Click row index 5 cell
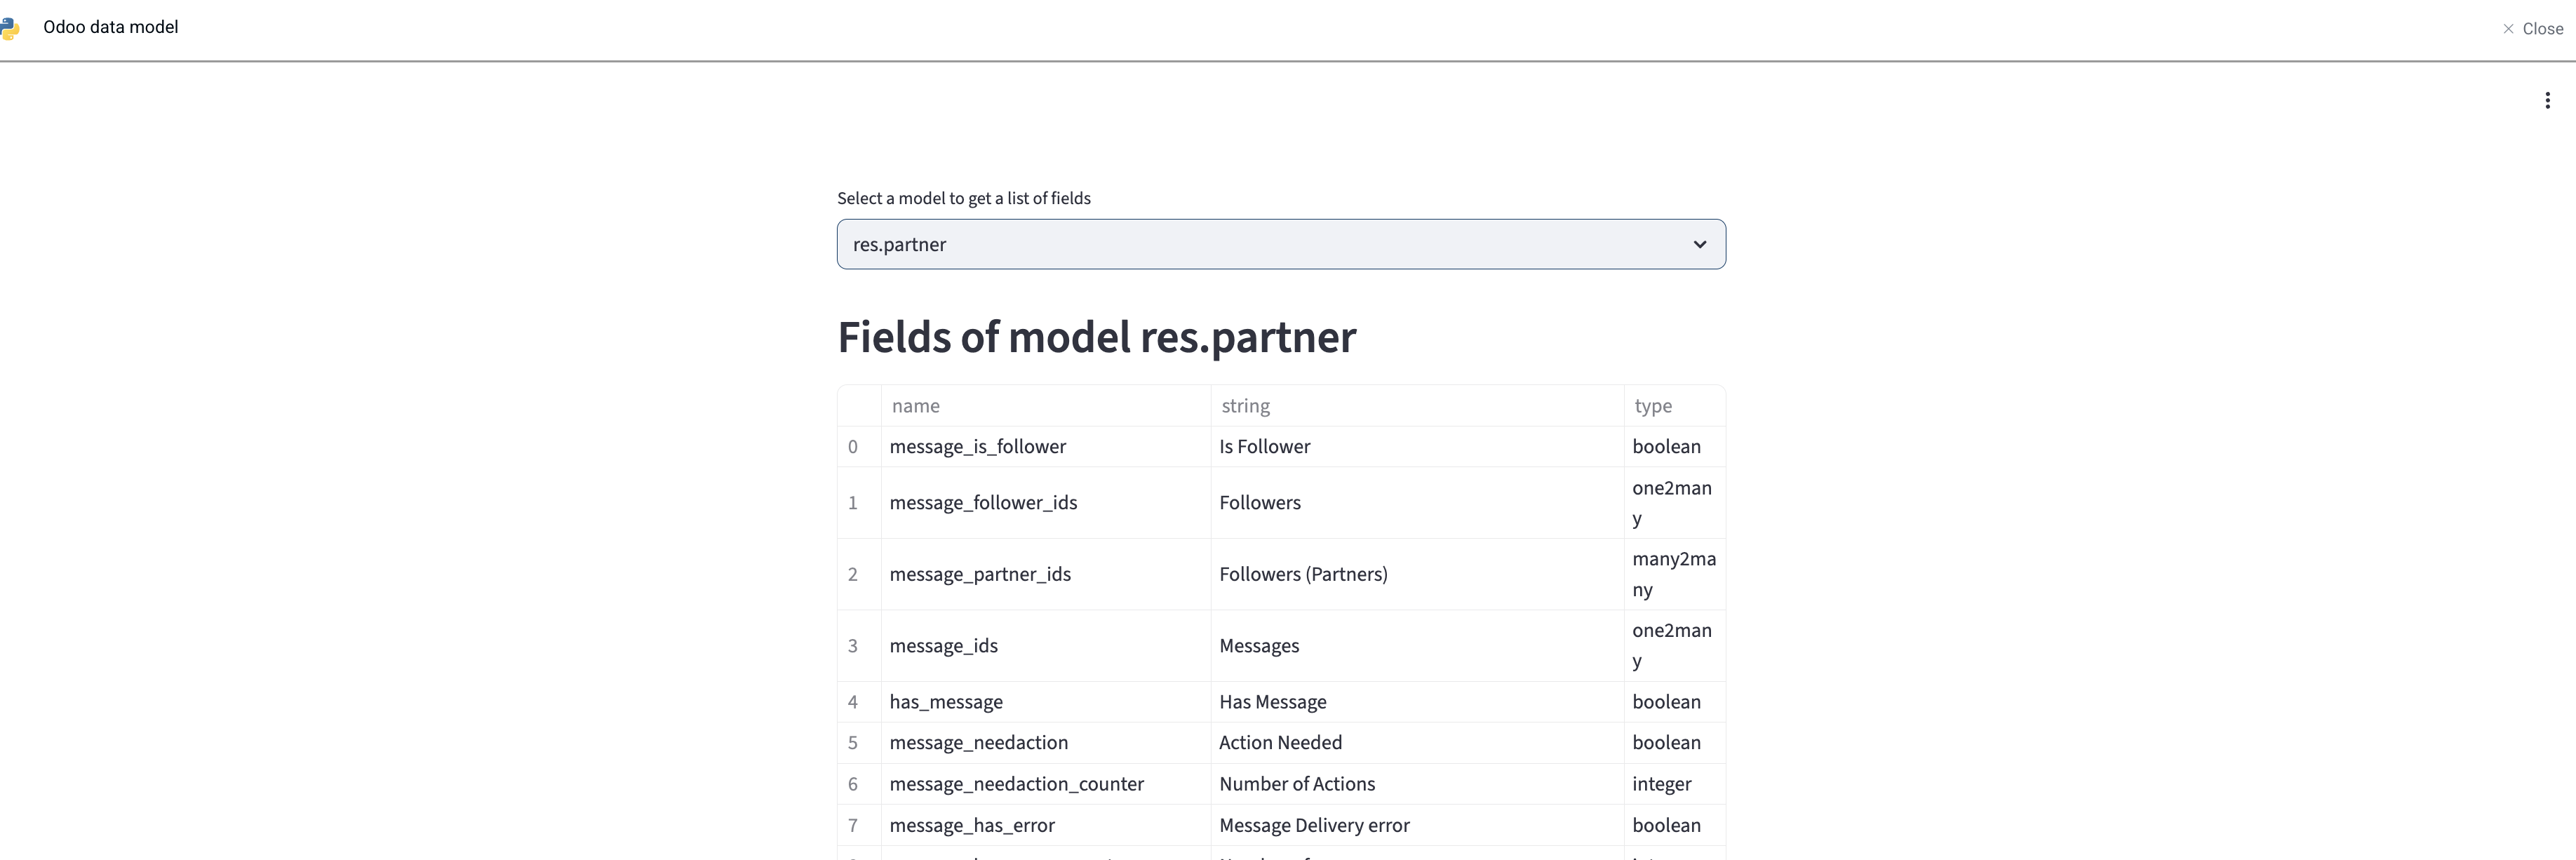 click(x=859, y=743)
